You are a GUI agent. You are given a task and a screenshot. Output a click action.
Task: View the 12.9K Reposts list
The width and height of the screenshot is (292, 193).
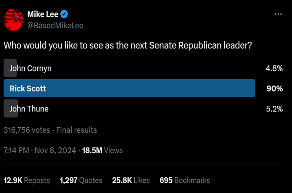[x=27, y=180]
